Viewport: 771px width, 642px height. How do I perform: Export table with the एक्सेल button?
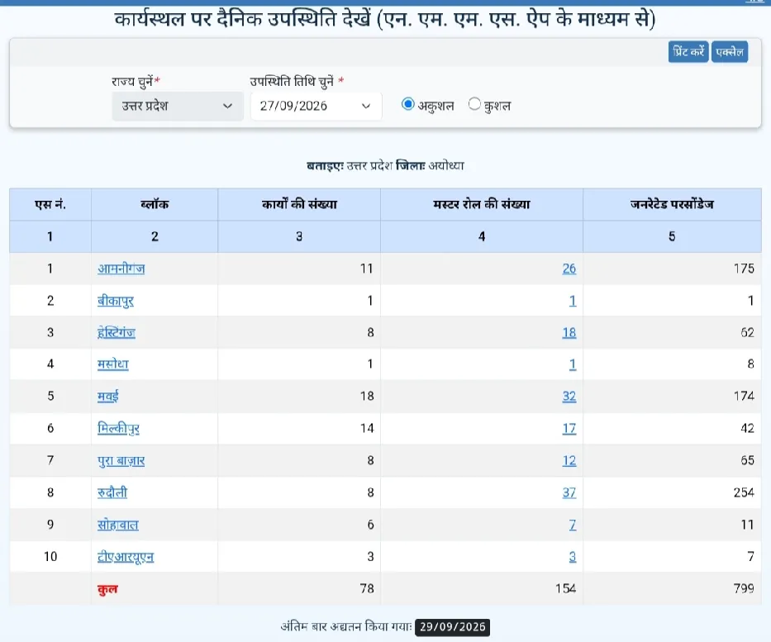pyautogui.click(x=730, y=51)
